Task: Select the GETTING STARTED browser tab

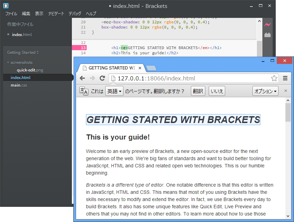Action: coord(111,68)
